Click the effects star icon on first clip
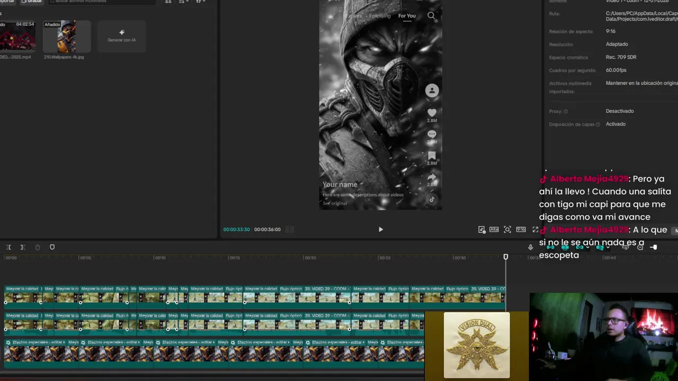The height and width of the screenshot is (381, 678). [x=8, y=342]
